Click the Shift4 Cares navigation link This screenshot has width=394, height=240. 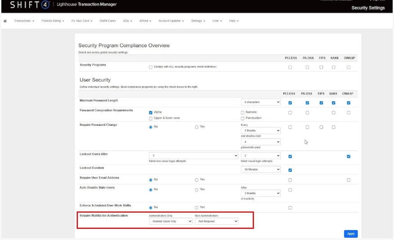[107, 21]
